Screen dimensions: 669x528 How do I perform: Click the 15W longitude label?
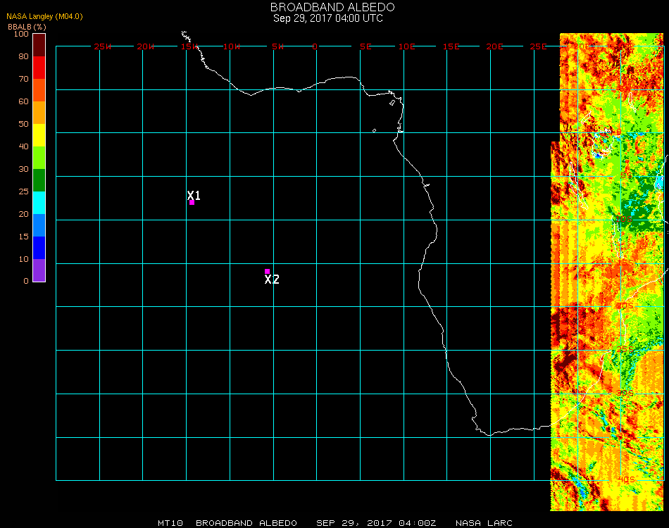[189, 46]
